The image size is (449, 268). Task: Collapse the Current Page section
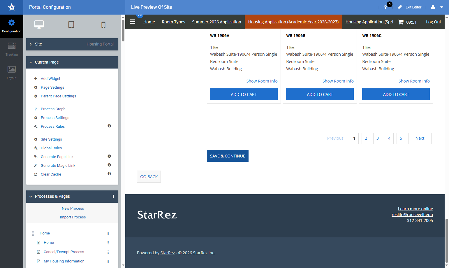tap(72, 62)
